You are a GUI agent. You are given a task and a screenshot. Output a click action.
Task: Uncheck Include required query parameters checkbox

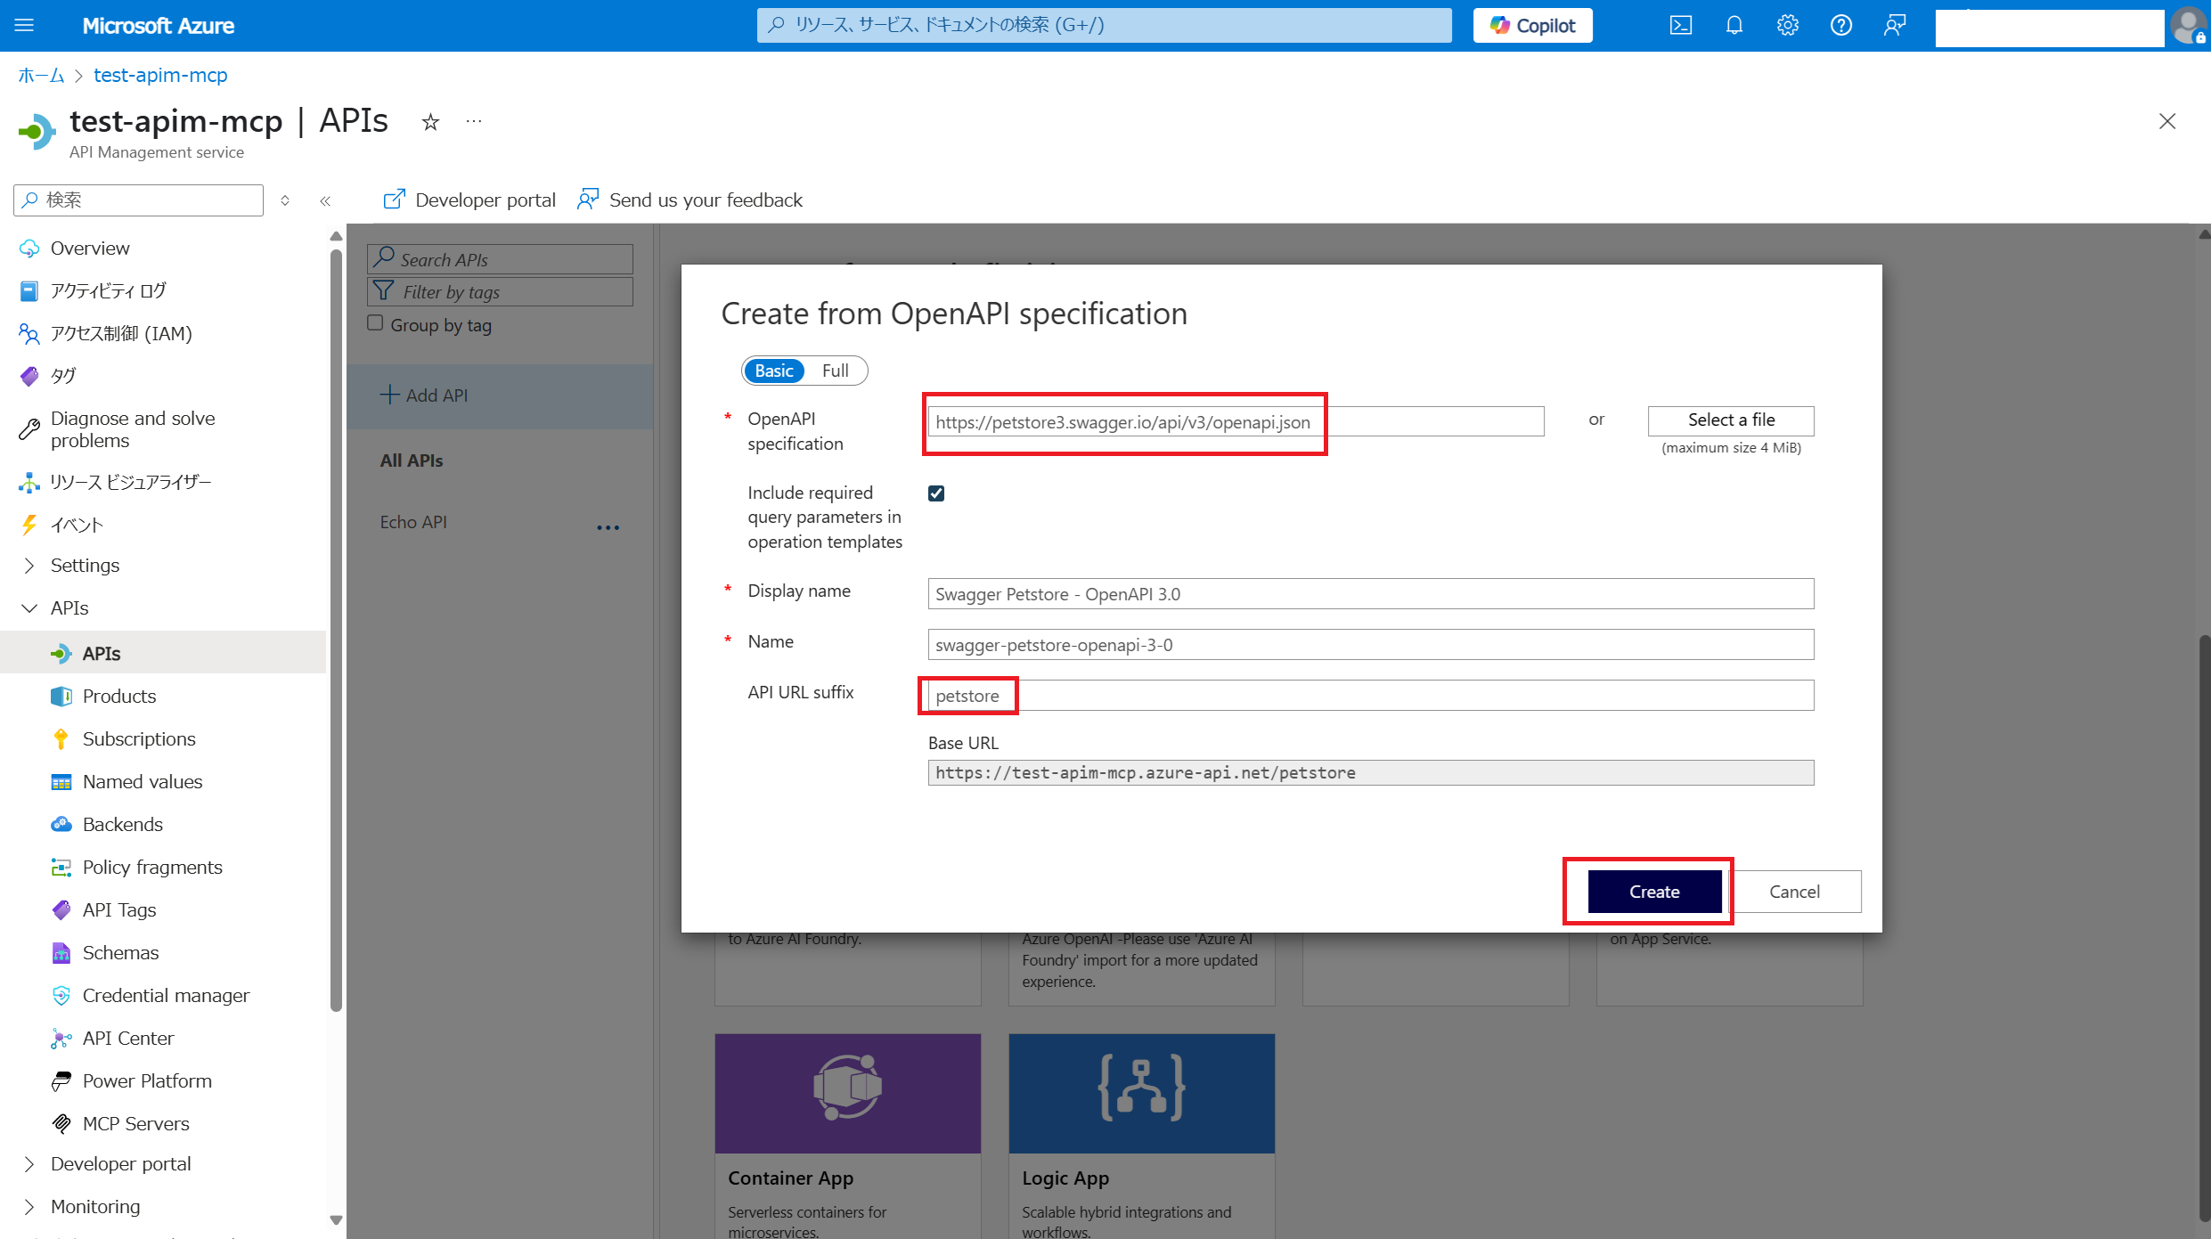coord(936,493)
